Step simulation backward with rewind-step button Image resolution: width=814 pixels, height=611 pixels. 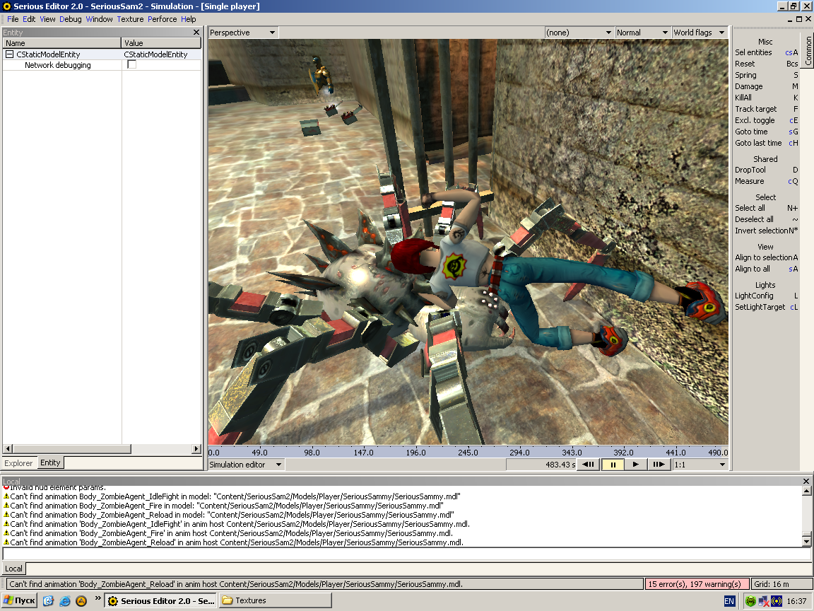point(588,465)
